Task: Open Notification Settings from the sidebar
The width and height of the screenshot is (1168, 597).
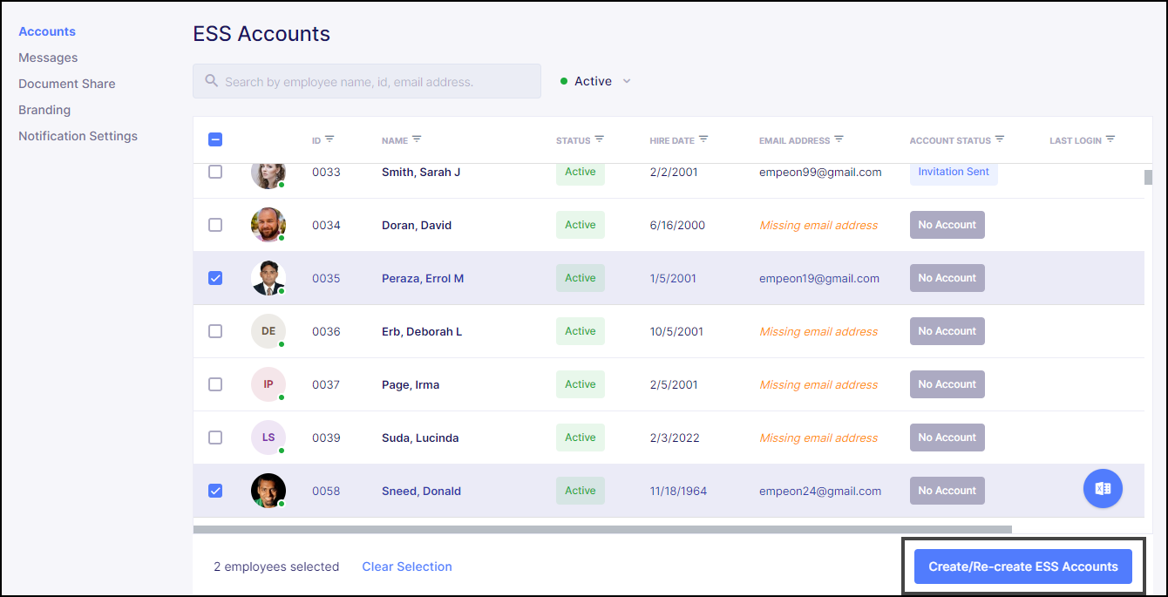Action: point(78,135)
